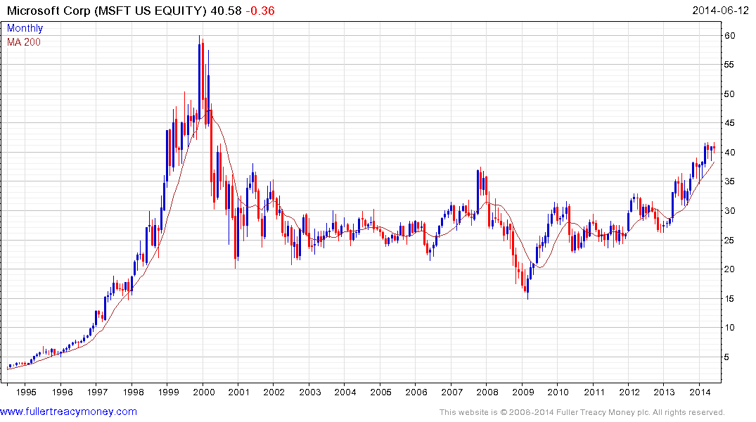Click the MA 200 legend label

[24, 42]
